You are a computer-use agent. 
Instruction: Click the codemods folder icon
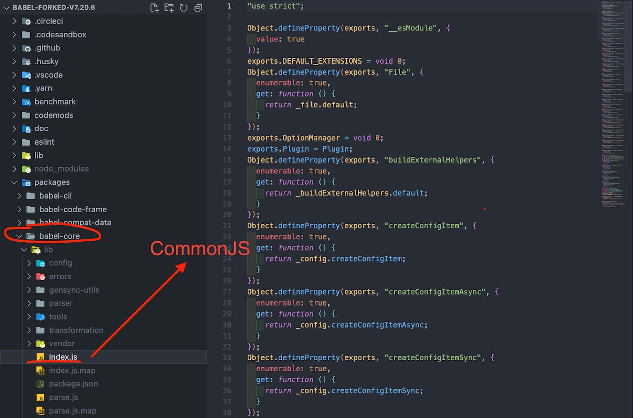pos(26,115)
